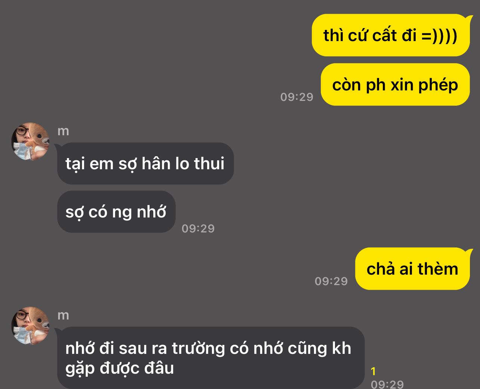Open profile picture next to the last received message

pyautogui.click(x=31, y=326)
